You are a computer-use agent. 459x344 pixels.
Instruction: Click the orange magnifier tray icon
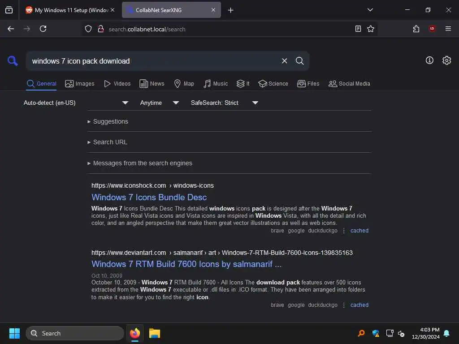click(x=361, y=333)
